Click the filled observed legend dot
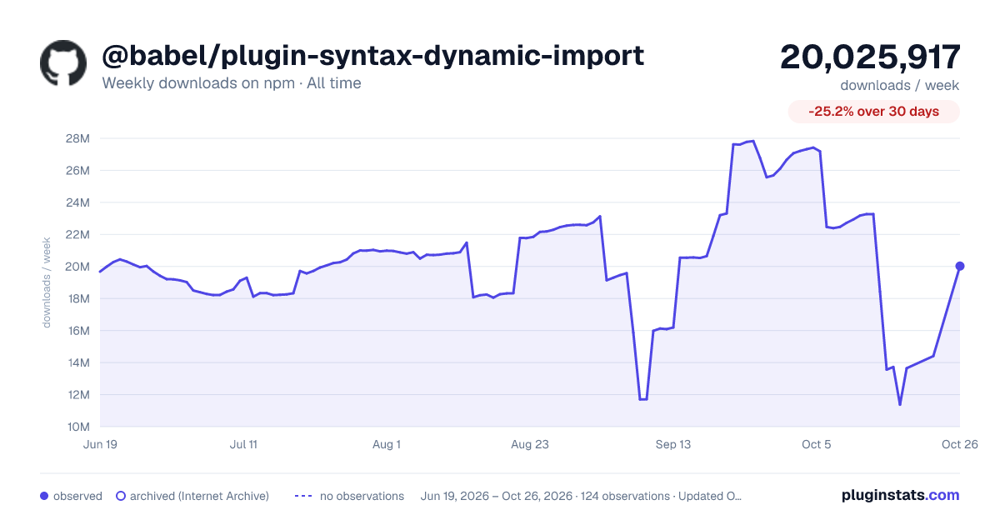Screen dimensions: 1000x525 [x=44, y=496]
